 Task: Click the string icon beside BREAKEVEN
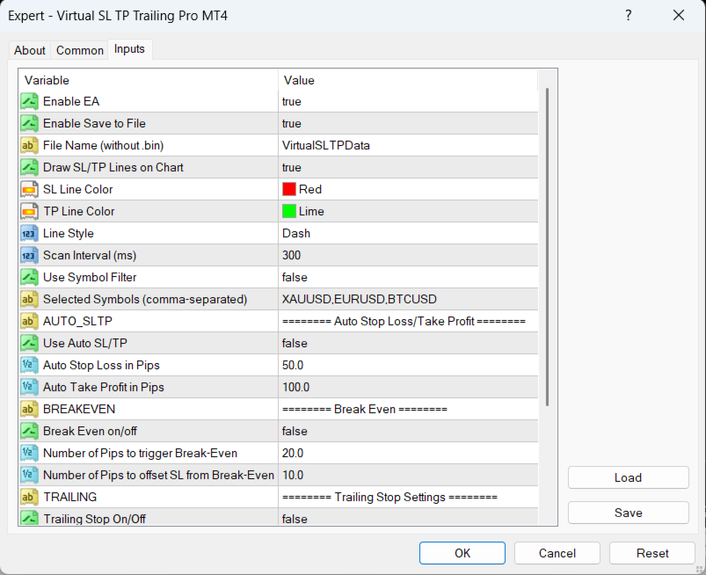point(29,410)
